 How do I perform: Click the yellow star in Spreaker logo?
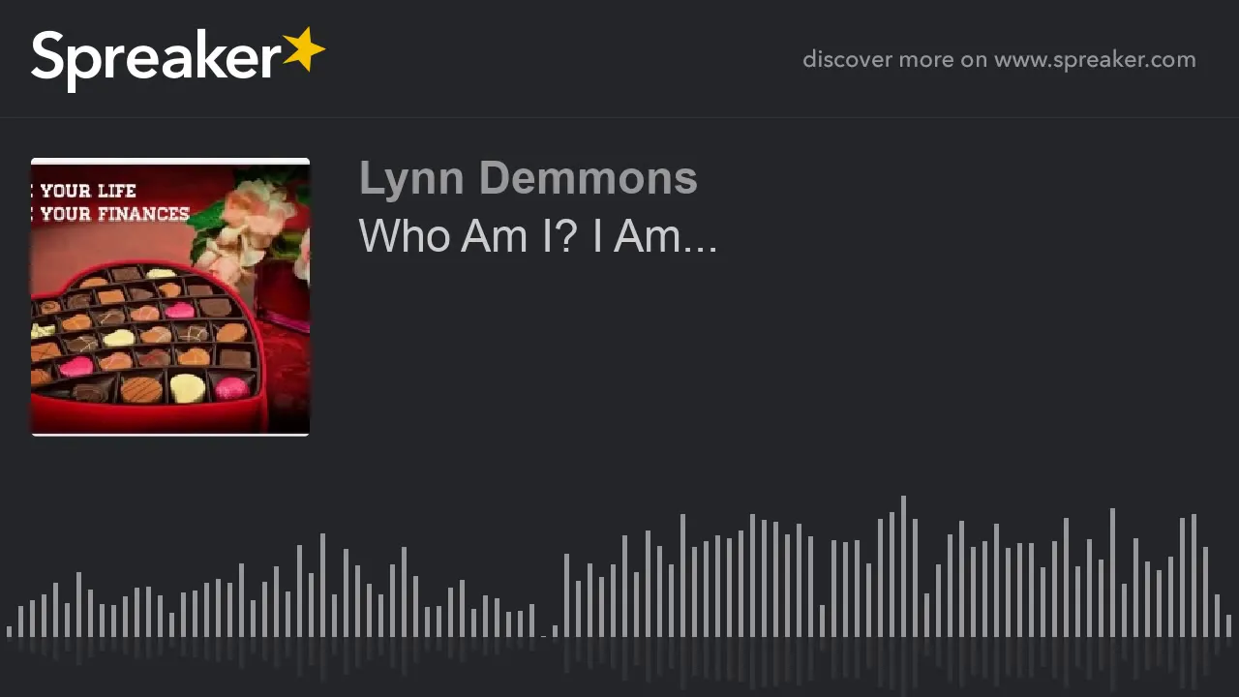pyautogui.click(x=303, y=49)
